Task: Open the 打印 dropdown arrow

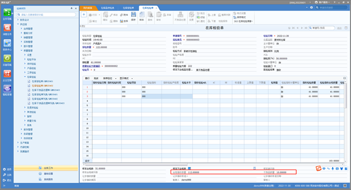Action: pyautogui.click(x=100, y=15)
